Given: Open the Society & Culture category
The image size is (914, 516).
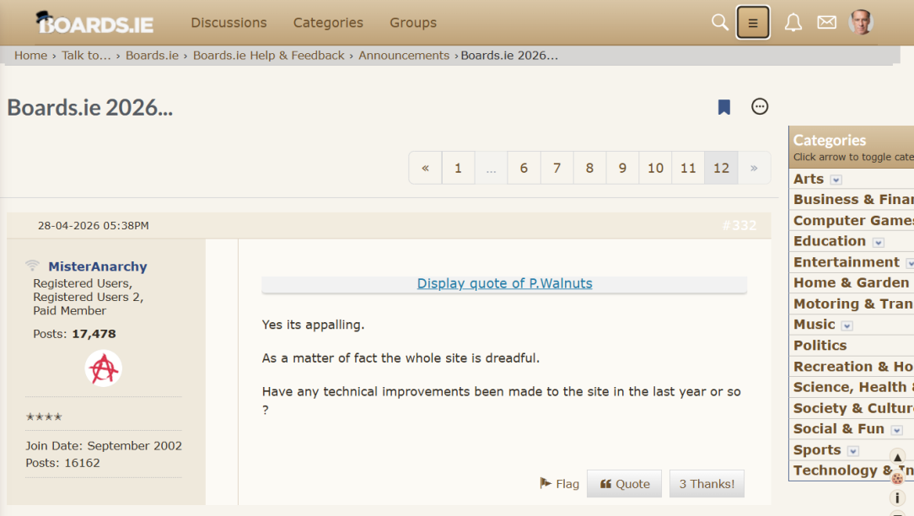Looking at the screenshot, I should pos(853,408).
